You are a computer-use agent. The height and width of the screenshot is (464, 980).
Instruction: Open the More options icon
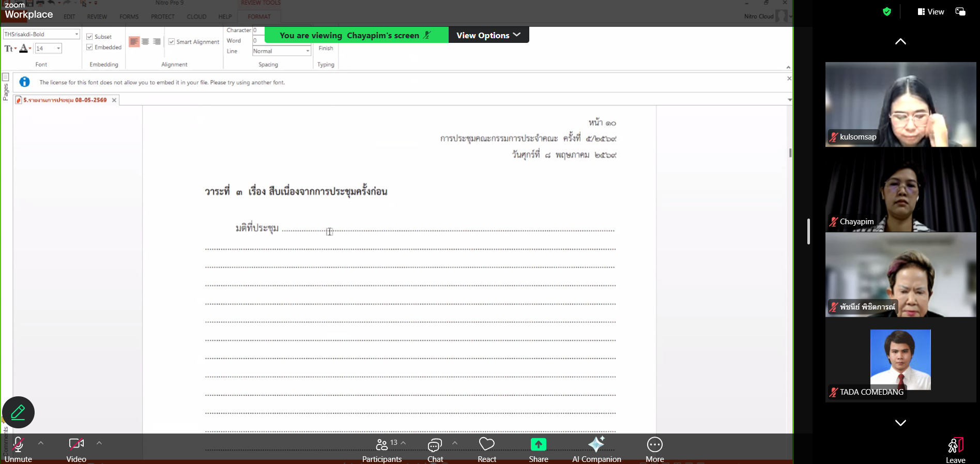[x=655, y=444]
